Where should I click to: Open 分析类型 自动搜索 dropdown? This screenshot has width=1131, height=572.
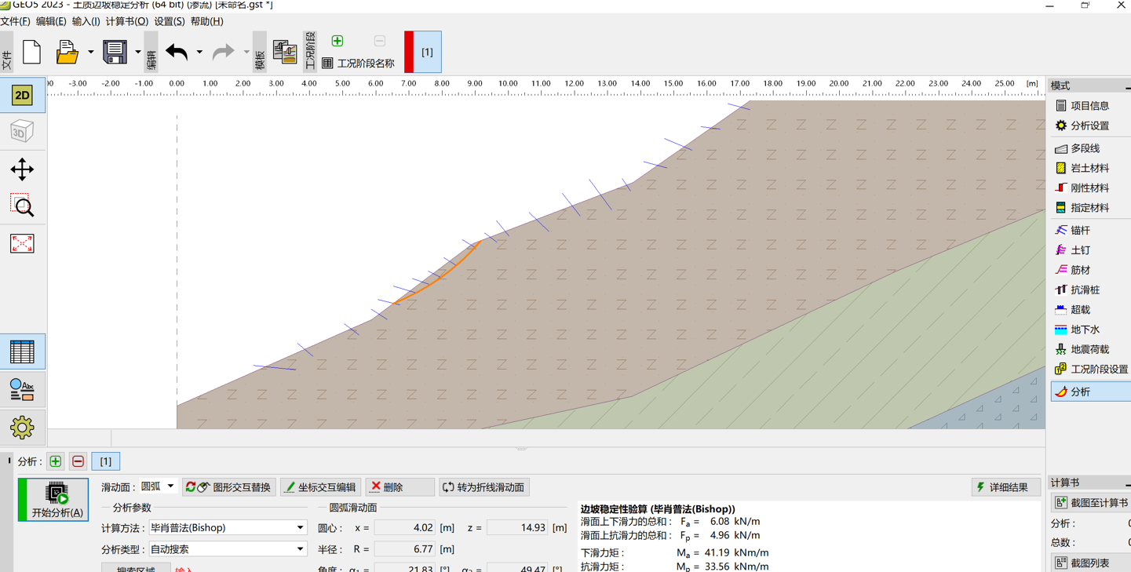[x=228, y=549]
